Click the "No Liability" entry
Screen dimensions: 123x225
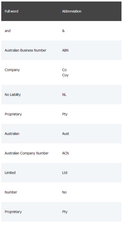tap(13, 95)
